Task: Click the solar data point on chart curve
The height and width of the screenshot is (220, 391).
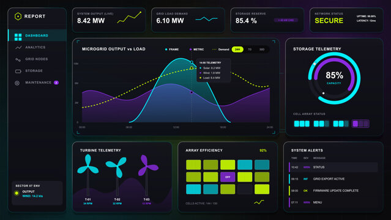Action: [192, 62]
